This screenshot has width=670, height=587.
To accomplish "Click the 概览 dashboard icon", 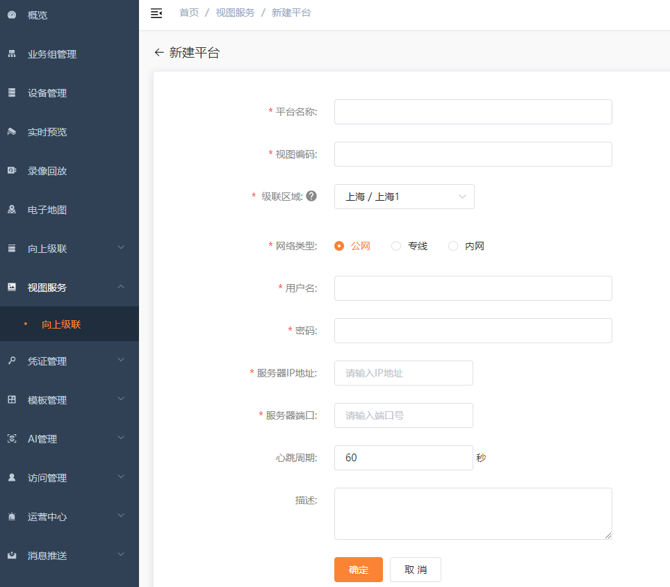I will pyautogui.click(x=12, y=15).
